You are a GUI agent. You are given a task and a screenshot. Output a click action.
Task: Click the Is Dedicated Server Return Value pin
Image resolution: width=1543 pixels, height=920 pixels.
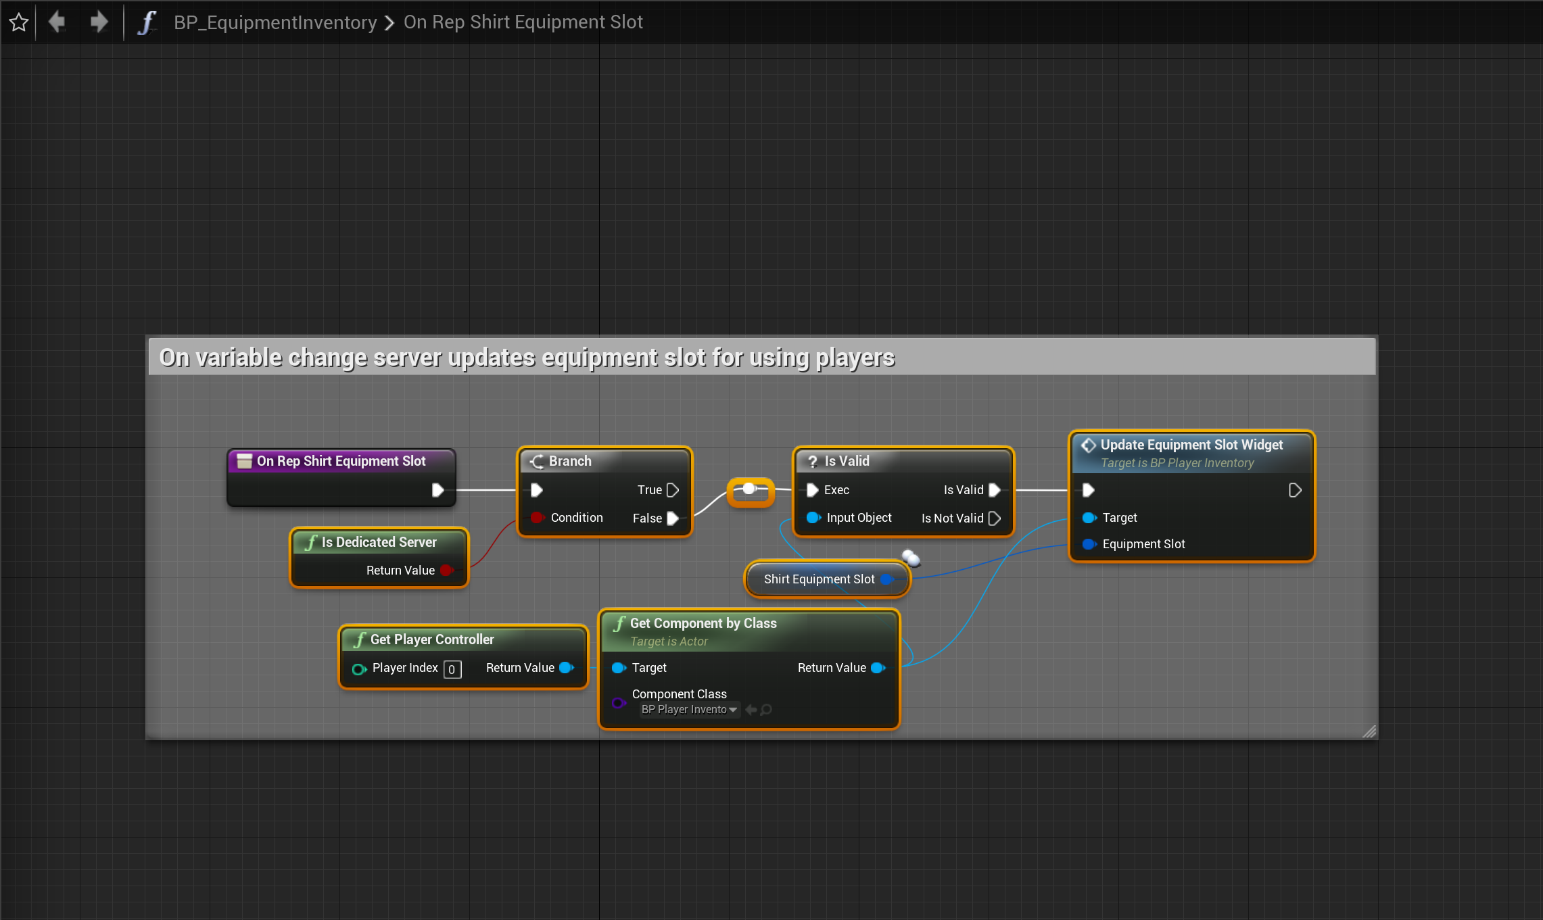click(x=446, y=571)
